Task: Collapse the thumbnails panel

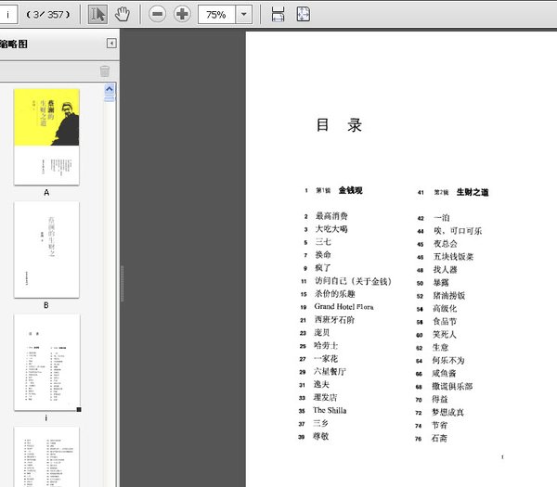Action: [x=111, y=43]
